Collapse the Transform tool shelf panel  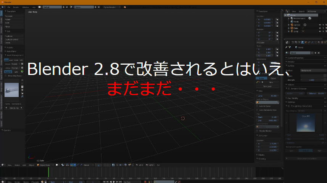10,11
